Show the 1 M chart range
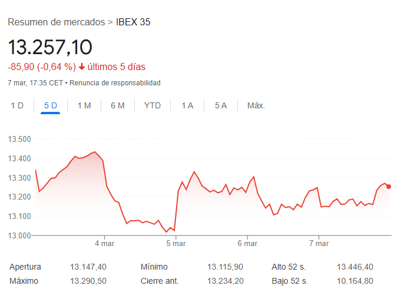Image resolution: width=404 pixels, height=292 pixels. (84, 106)
